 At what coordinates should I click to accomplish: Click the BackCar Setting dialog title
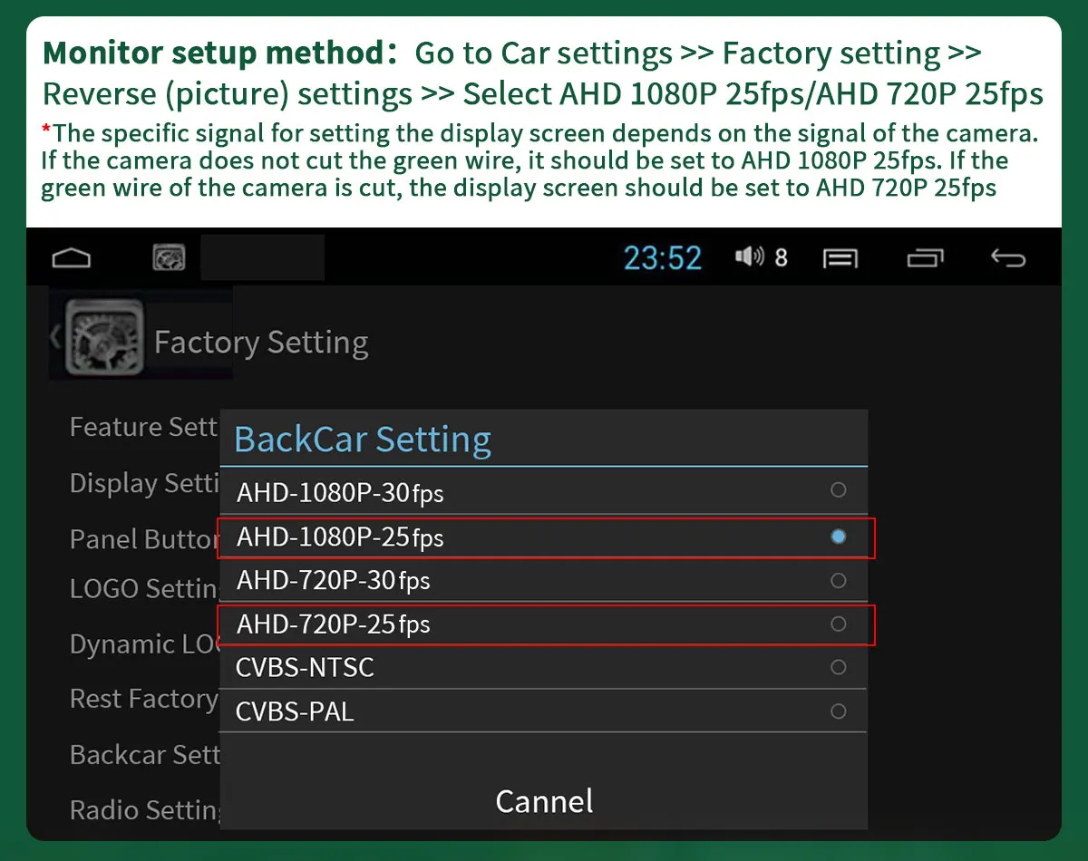click(x=363, y=440)
